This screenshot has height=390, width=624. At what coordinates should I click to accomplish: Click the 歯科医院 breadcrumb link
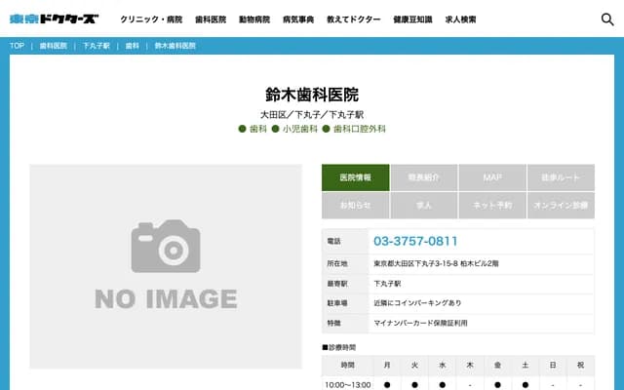click(54, 46)
